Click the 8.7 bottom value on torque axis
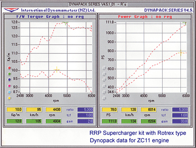The height and width of the screenshot is (148, 196). pos(15,92)
